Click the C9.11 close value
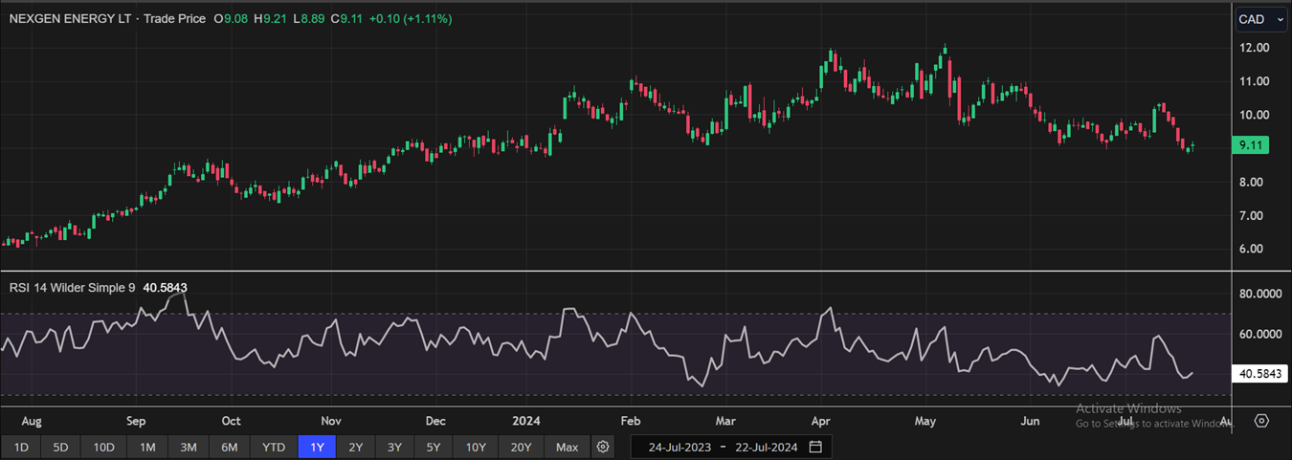Viewport: 1292px width, 460px height. click(346, 18)
